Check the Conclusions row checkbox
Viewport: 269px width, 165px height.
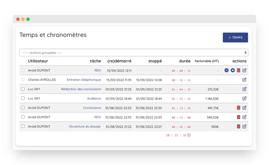[23, 108]
